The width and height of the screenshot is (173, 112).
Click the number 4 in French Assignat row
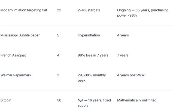click(58, 55)
